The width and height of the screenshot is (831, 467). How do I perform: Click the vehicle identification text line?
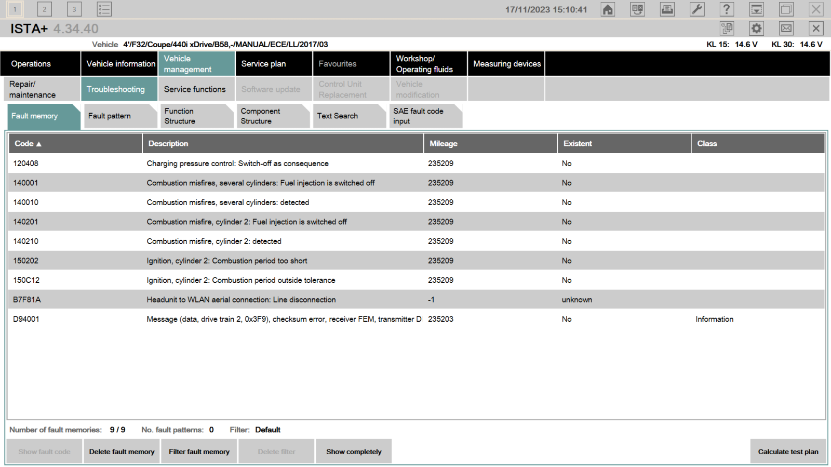pyautogui.click(x=225, y=45)
